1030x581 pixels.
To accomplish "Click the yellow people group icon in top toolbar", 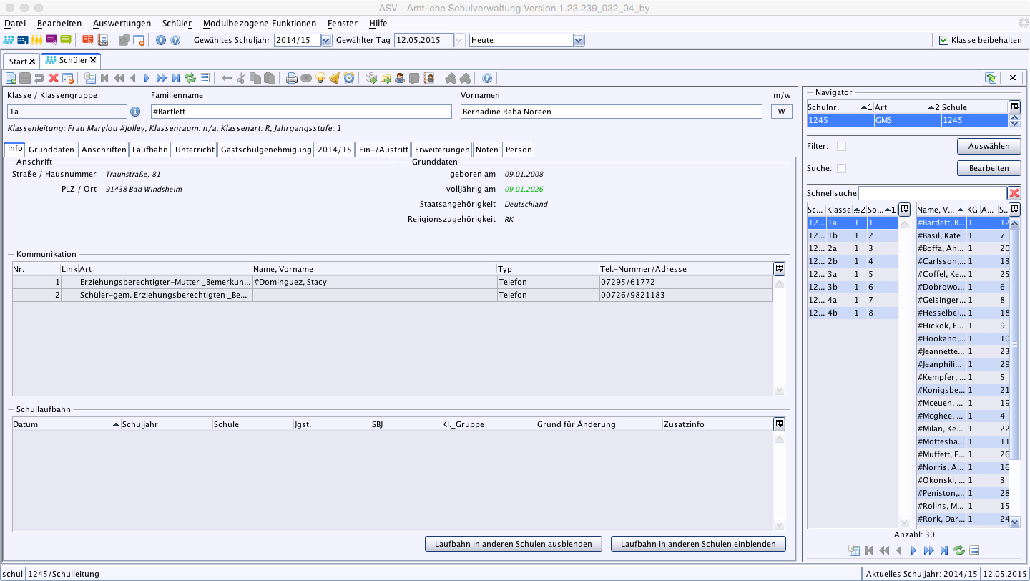I will click(x=37, y=40).
